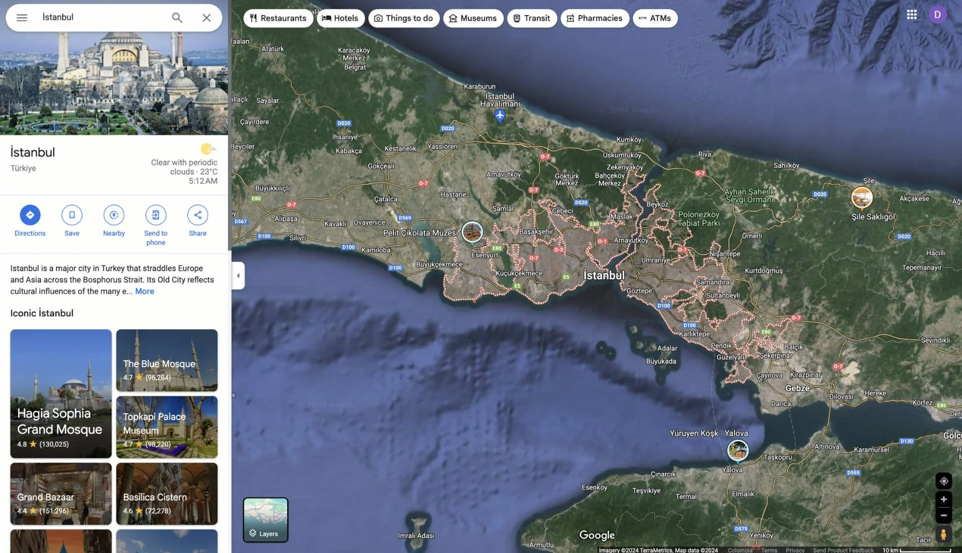Click the 10 km map scale bar
Screen dimensions: 962x553
(x=916, y=550)
